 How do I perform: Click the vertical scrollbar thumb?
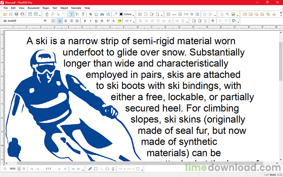point(281,61)
